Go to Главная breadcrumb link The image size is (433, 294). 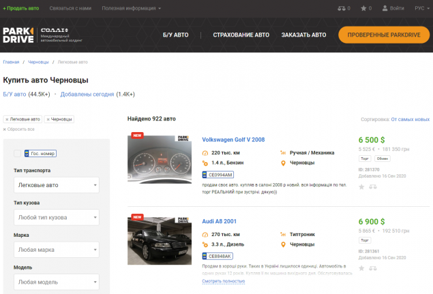click(11, 62)
